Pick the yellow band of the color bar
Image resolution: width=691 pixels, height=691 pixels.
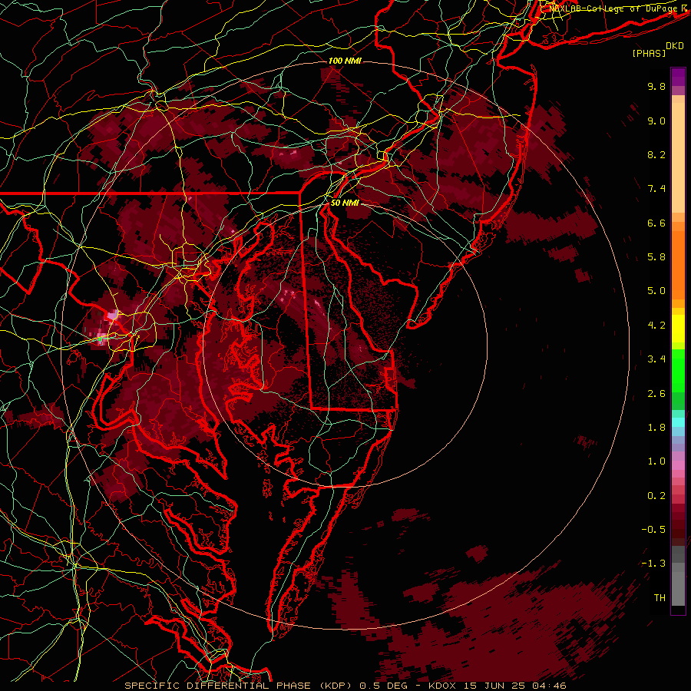click(678, 329)
